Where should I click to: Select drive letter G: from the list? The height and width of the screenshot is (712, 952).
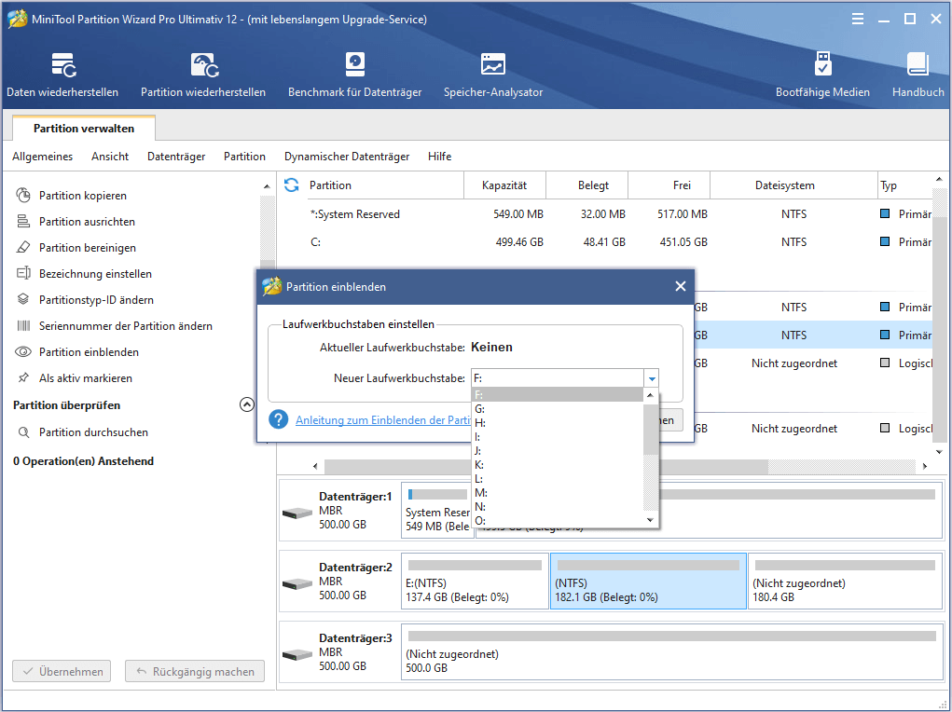(x=509, y=407)
